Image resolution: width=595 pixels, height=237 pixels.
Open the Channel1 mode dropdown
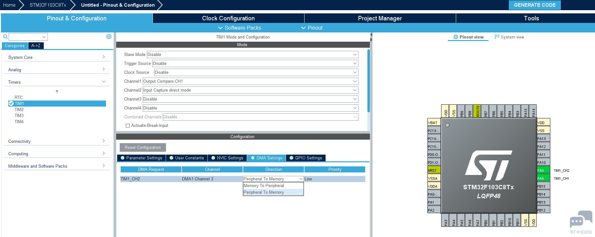pos(250,81)
